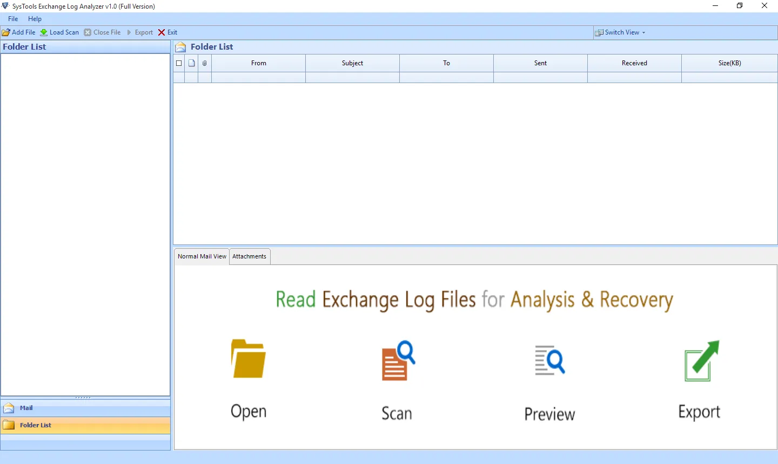Click the green Export arrow icon
This screenshot has height=464, width=778.
(x=702, y=360)
